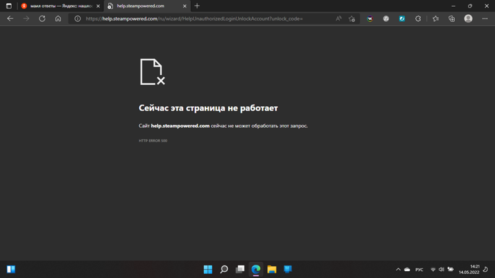Activate the Read aloud icon
This screenshot has width=495, height=278.
click(338, 19)
